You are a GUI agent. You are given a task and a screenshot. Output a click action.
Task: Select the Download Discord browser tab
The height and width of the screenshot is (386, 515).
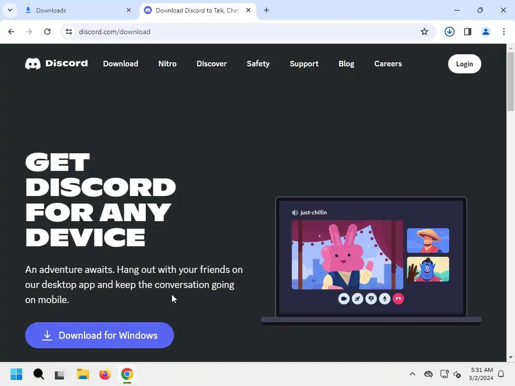click(x=198, y=10)
